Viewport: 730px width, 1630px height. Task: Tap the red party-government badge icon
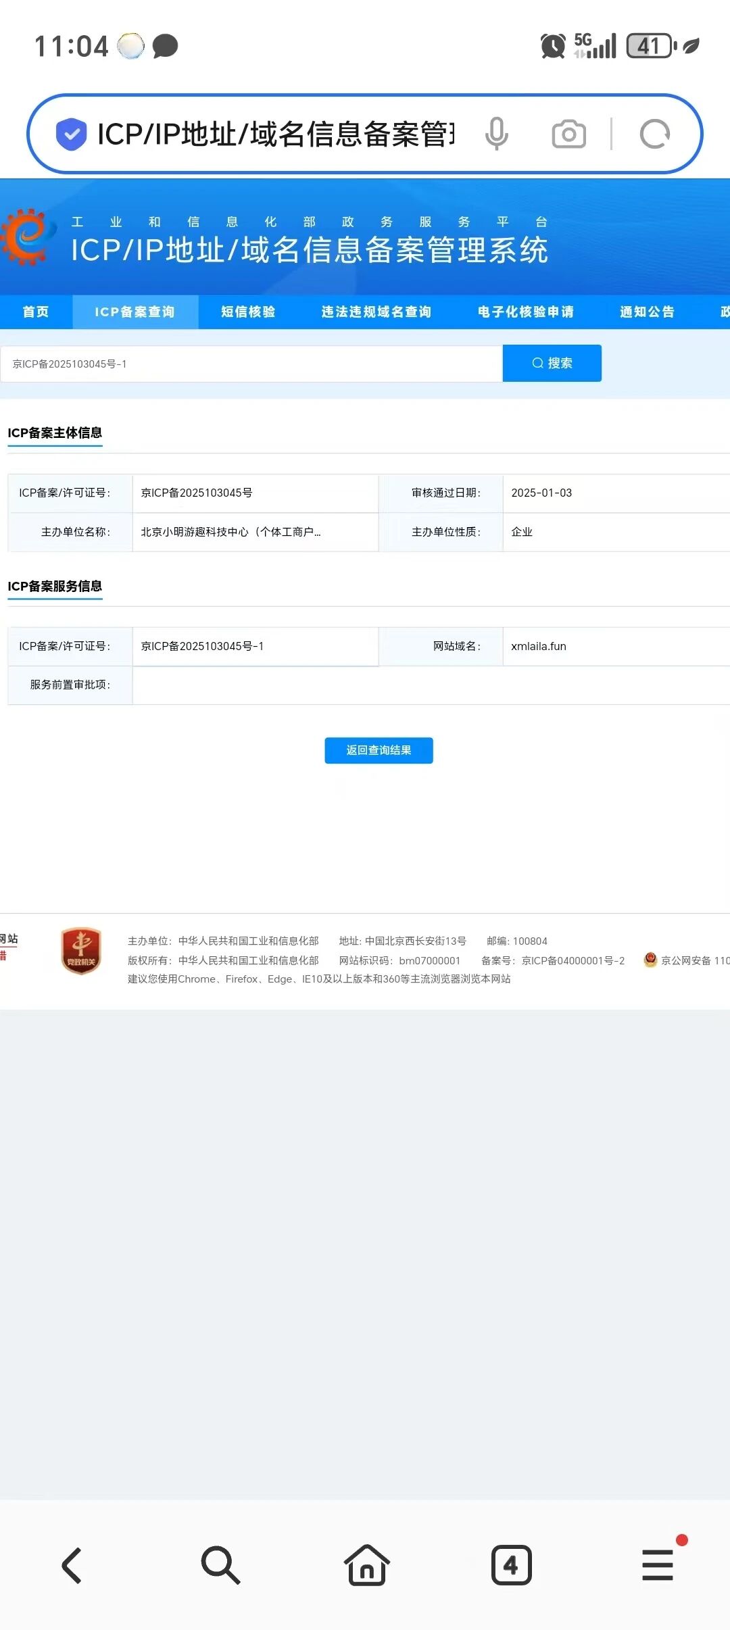pyautogui.click(x=81, y=950)
